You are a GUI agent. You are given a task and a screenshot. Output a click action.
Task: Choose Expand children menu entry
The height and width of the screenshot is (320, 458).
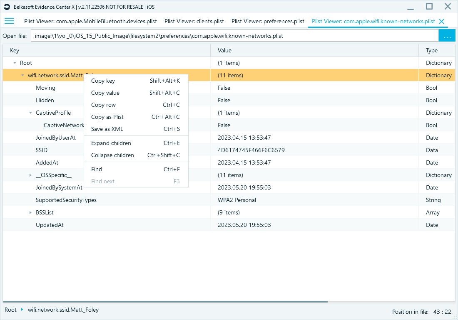click(x=136, y=143)
